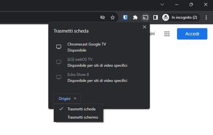Click the monitor icon beside Echo Show 8

coord(59,77)
